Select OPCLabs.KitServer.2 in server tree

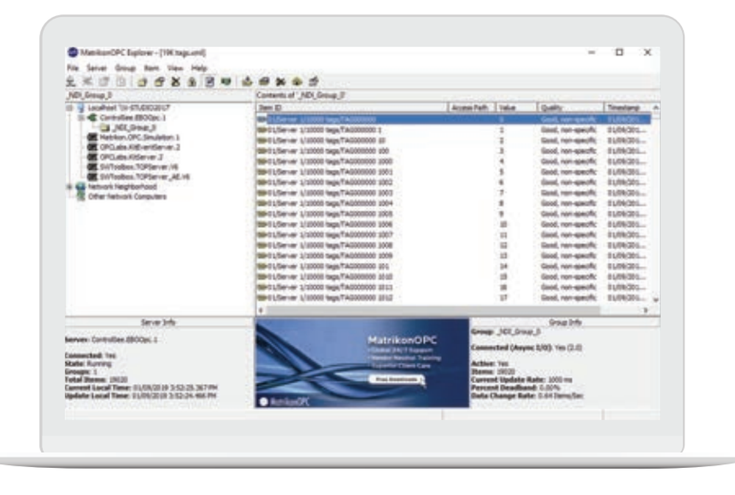coord(132,157)
